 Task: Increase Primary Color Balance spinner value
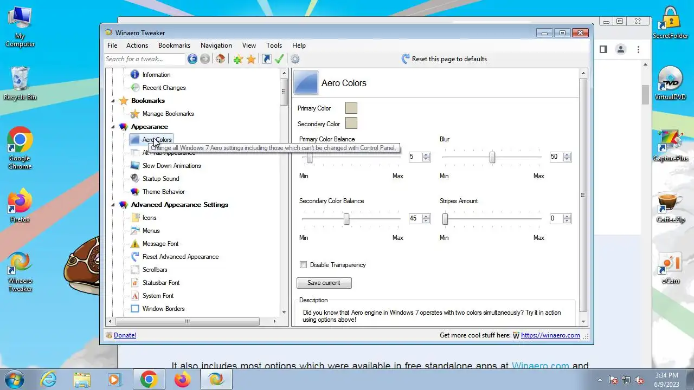(426, 154)
